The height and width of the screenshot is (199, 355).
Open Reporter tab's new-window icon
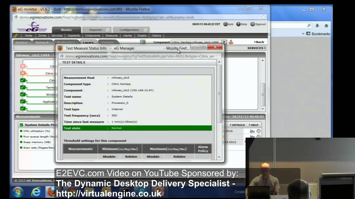pos(108,30)
